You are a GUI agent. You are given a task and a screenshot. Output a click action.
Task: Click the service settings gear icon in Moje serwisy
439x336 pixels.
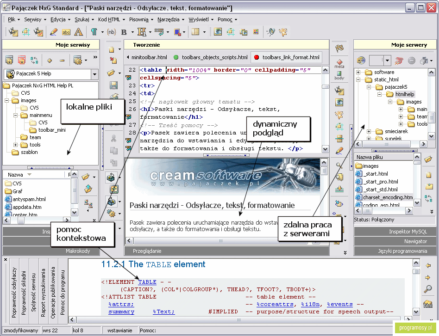(x=77, y=60)
